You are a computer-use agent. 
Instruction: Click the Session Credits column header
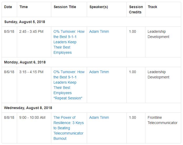pyautogui.click(x=136, y=9)
